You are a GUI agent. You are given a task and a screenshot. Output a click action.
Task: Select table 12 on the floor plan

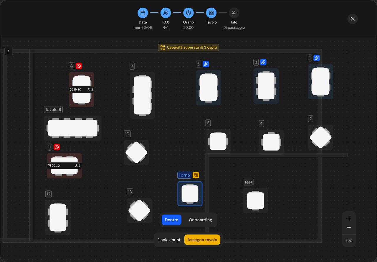point(58,217)
